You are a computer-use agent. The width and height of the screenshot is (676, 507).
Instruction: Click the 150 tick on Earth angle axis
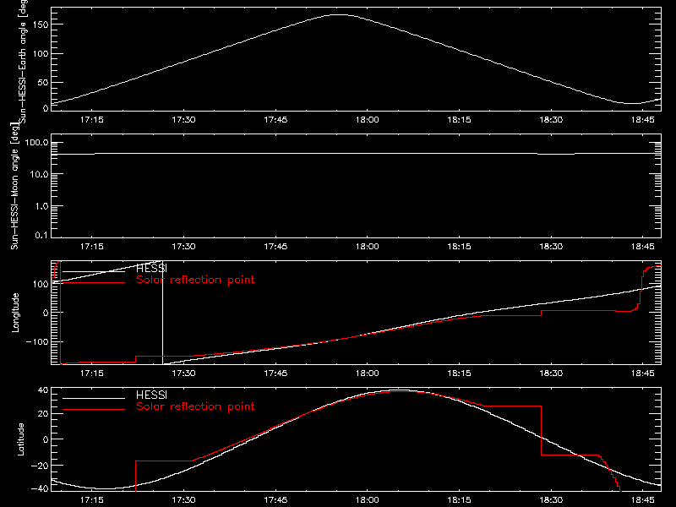pos(41,25)
